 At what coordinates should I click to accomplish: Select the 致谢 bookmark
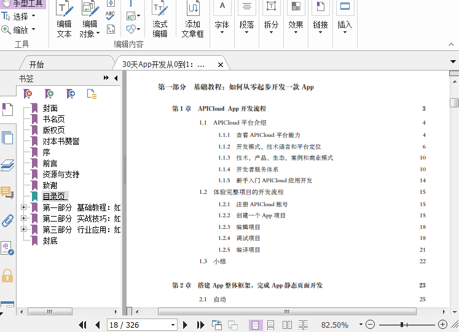pos(50,185)
